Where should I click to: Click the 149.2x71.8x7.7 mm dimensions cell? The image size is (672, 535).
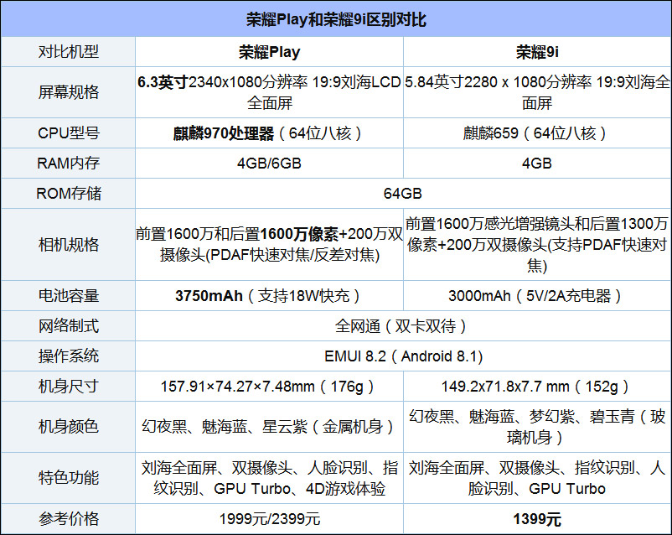pyautogui.click(x=537, y=386)
